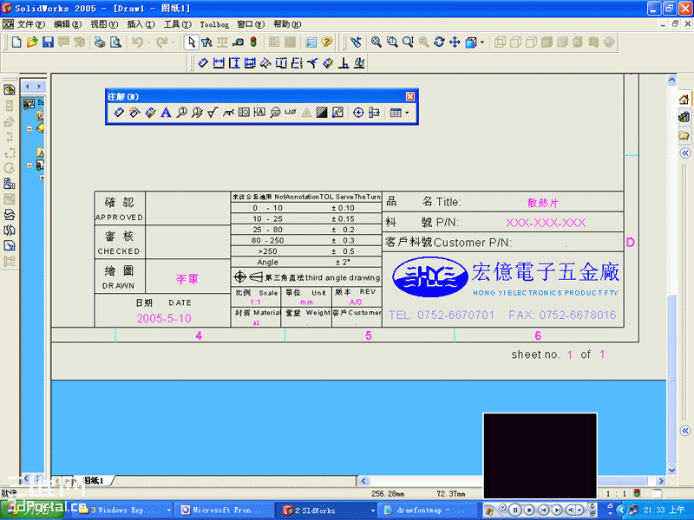Insert a Balloon annotation
The image size is (694, 520).
point(181,113)
